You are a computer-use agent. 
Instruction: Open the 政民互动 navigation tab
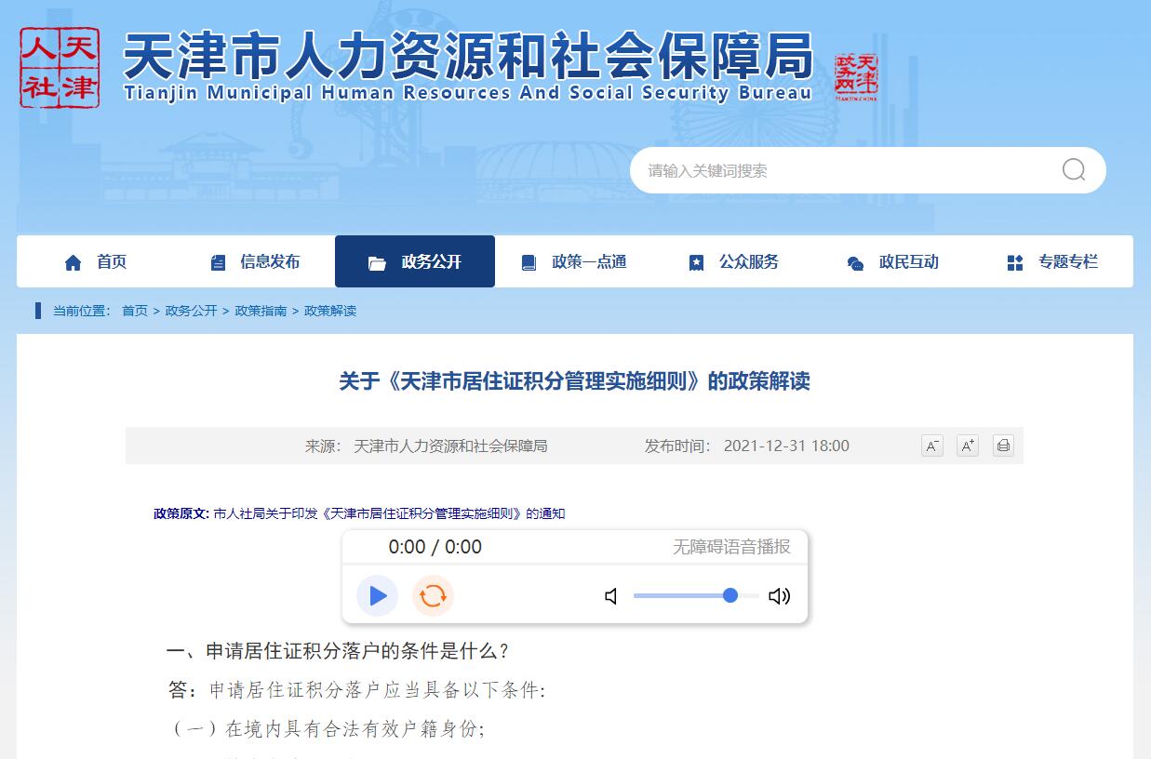pos(893,261)
